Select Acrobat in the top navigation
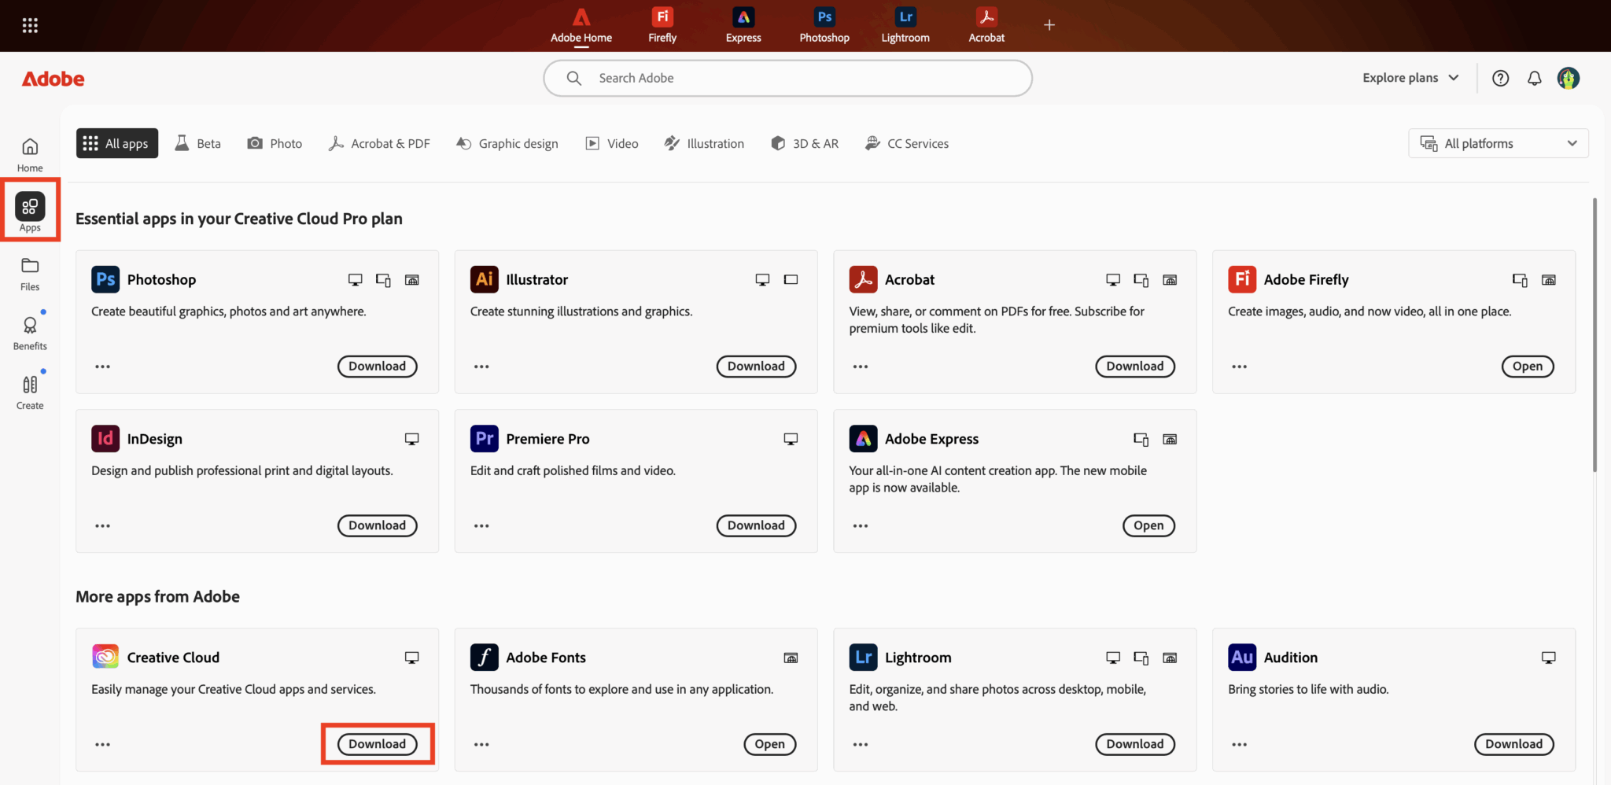Viewport: 1611px width, 785px height. pyautogui.click(x=985, y=24)
